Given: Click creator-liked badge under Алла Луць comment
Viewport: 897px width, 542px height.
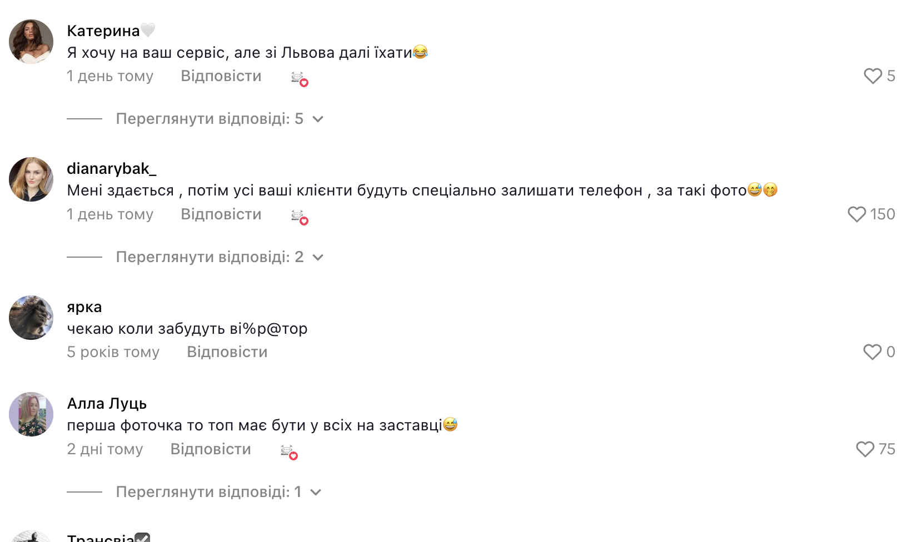Looking at the screenshot, I should pos(289,452).
